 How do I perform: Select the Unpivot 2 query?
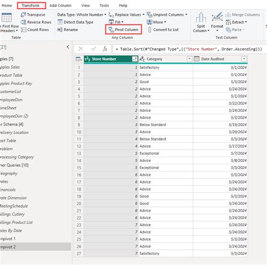click(x=35, y=247)
